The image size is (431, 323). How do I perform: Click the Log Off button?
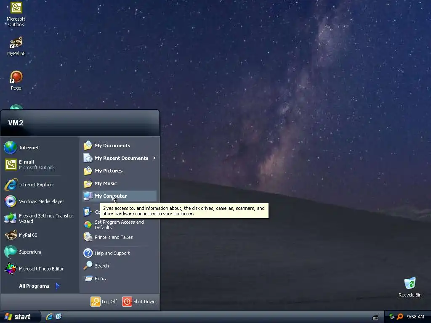tap(104, 302)
